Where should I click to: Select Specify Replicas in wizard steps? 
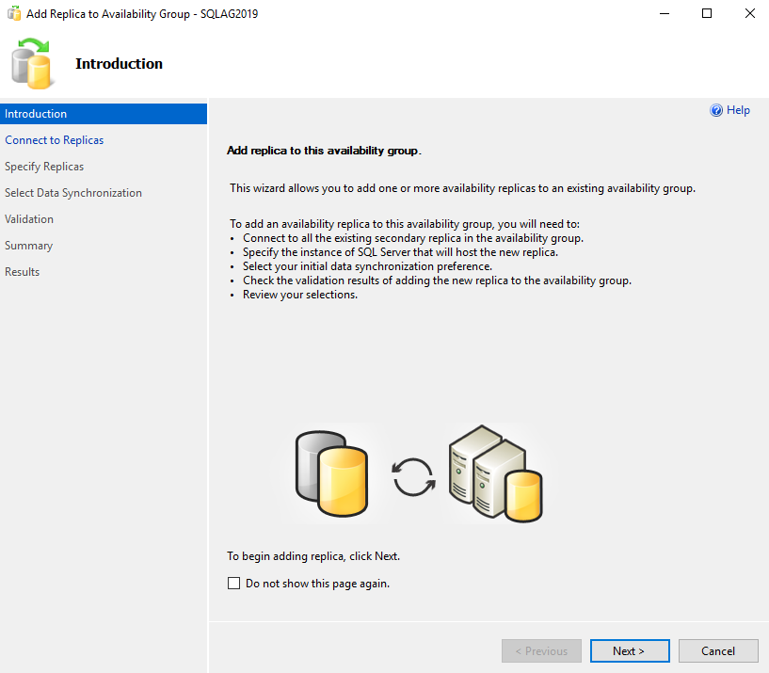[44, 167]
